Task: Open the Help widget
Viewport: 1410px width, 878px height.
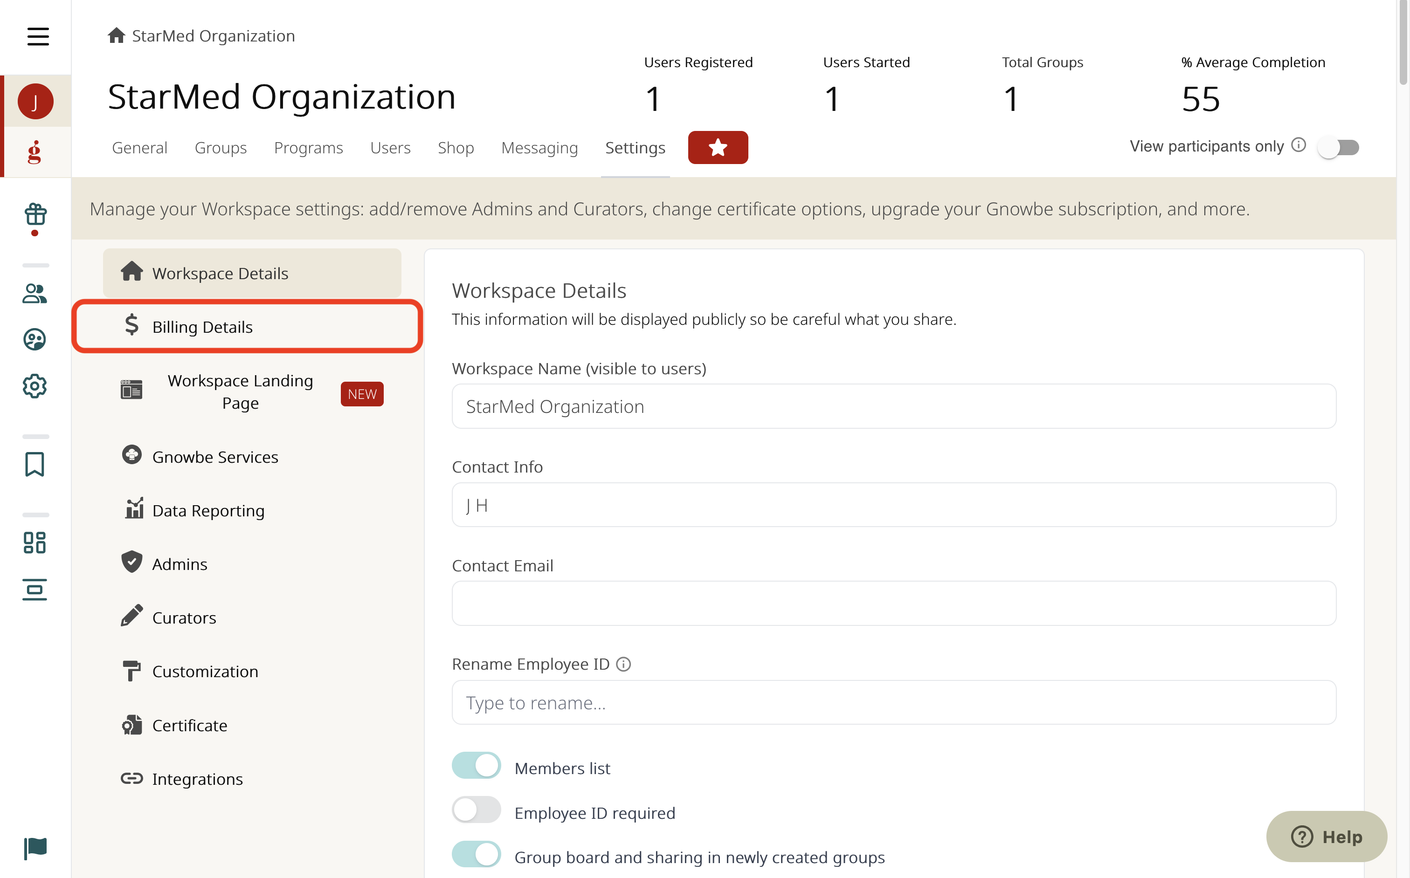Action: pyautogui.click(x=1327, y=836)
